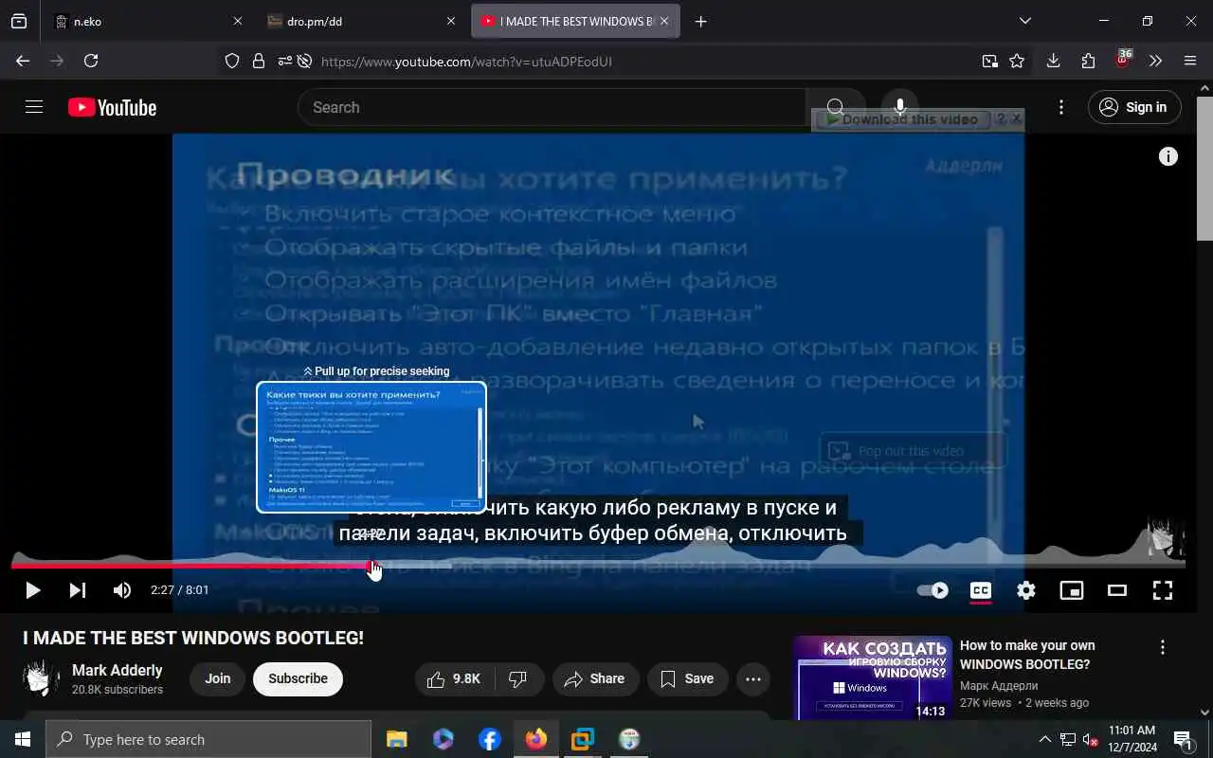This screenshot has height=758, width=1213.
Task: Open Mark Adderly channel avatar
Action: [x=42, y=678]
